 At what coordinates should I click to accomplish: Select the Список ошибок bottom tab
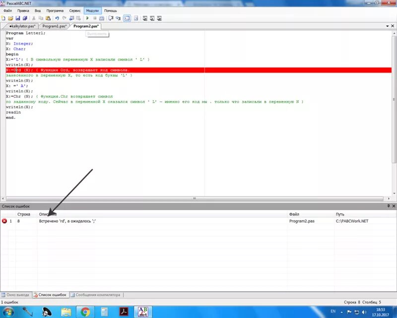coord(51,295)
